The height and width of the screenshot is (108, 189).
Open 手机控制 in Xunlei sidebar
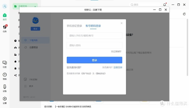tap(31, 79)
